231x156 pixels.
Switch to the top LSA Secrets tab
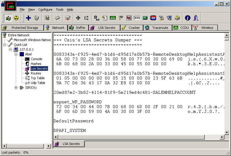104,28
